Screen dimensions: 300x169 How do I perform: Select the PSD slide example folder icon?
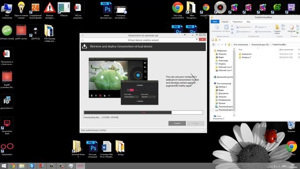[50, 33]
